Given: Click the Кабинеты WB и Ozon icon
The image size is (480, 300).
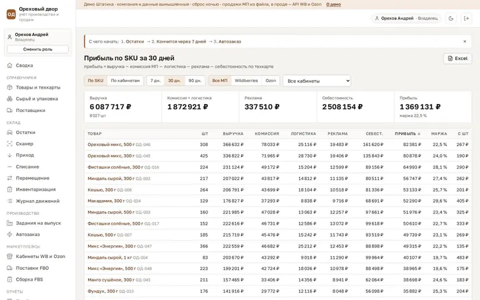Looking at the screenshot, I should (x=9, y=256).
